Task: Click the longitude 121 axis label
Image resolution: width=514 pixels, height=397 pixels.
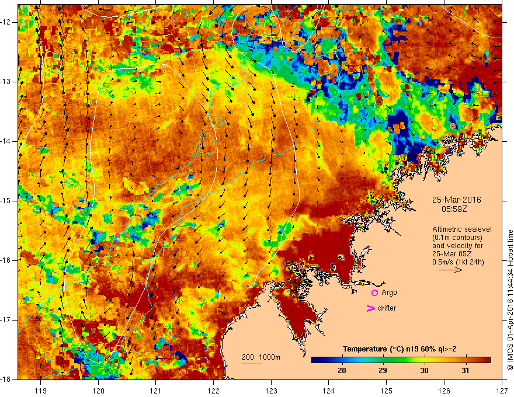Action: click(155, 391)
